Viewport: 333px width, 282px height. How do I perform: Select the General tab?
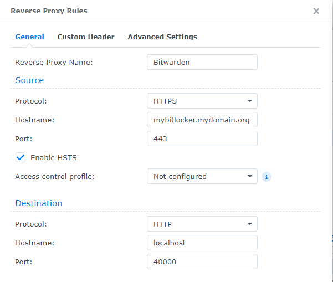(x=29, y=37)
